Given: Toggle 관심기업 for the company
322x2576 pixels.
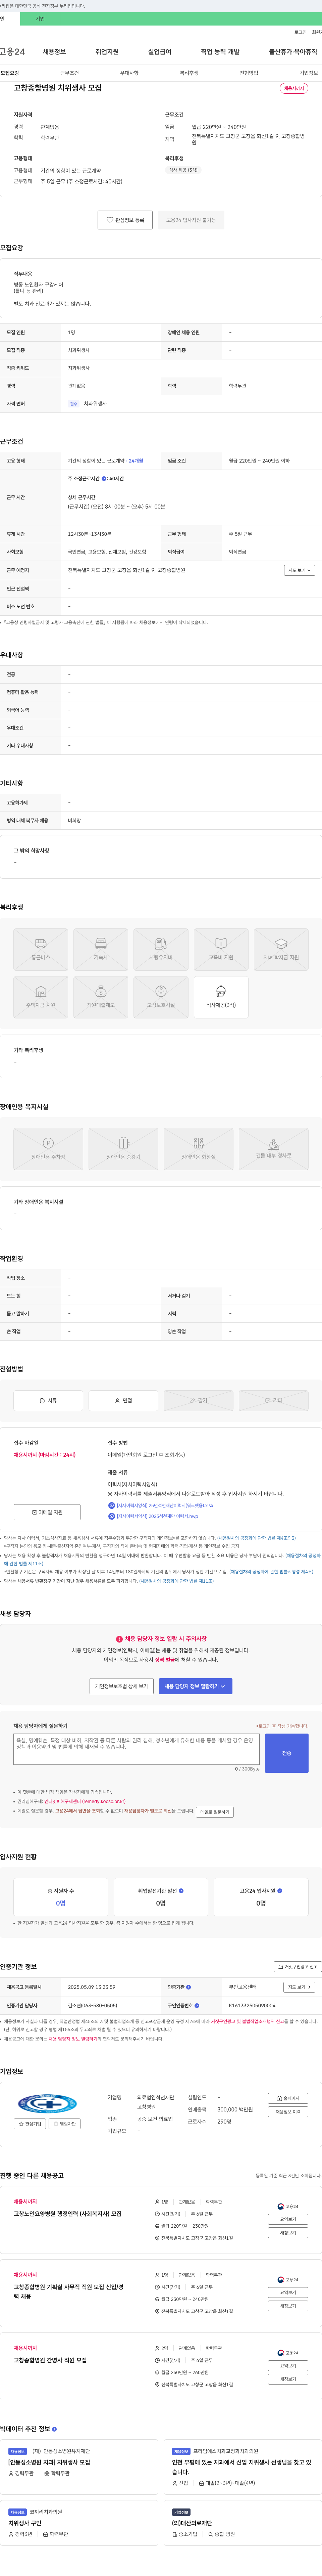Looking at the screenshot, I should [30, 2124].
